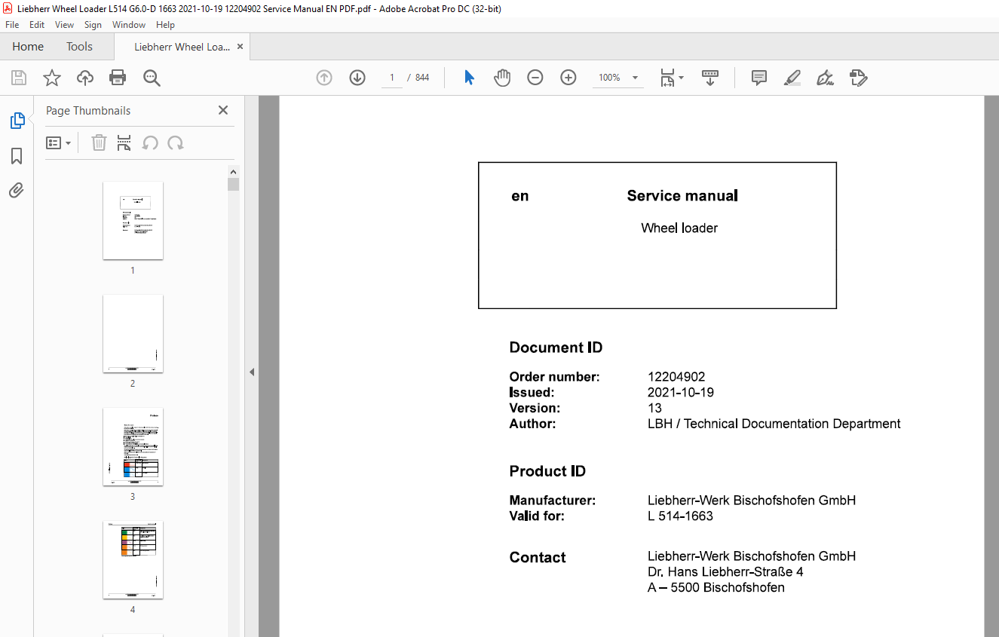Image resolution: width=999 pixels, height=637 pixels.
Task: Delete selected page trash icon
Action: pyautogui.click(x=99, y=142)
